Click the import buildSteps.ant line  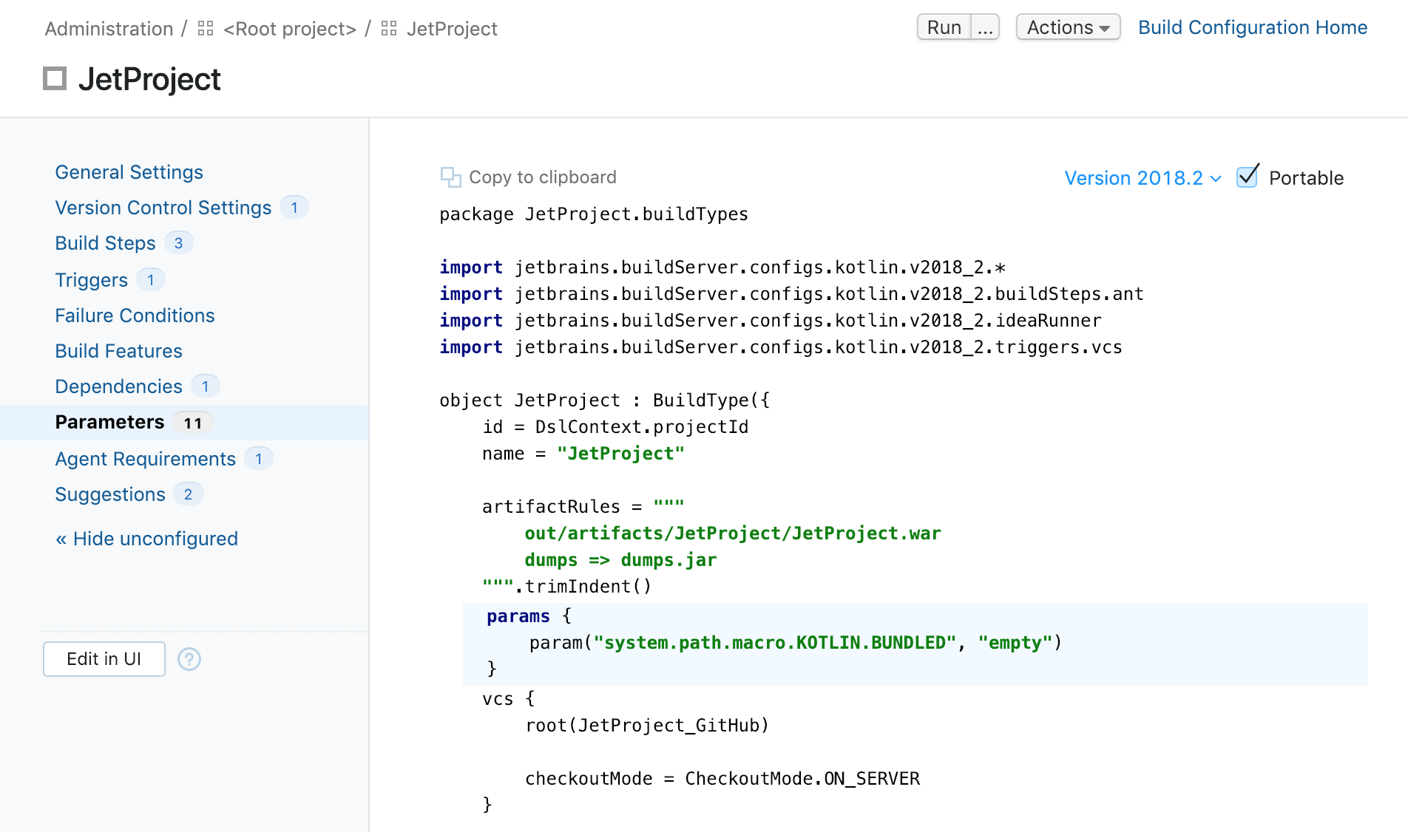point(791,294)
